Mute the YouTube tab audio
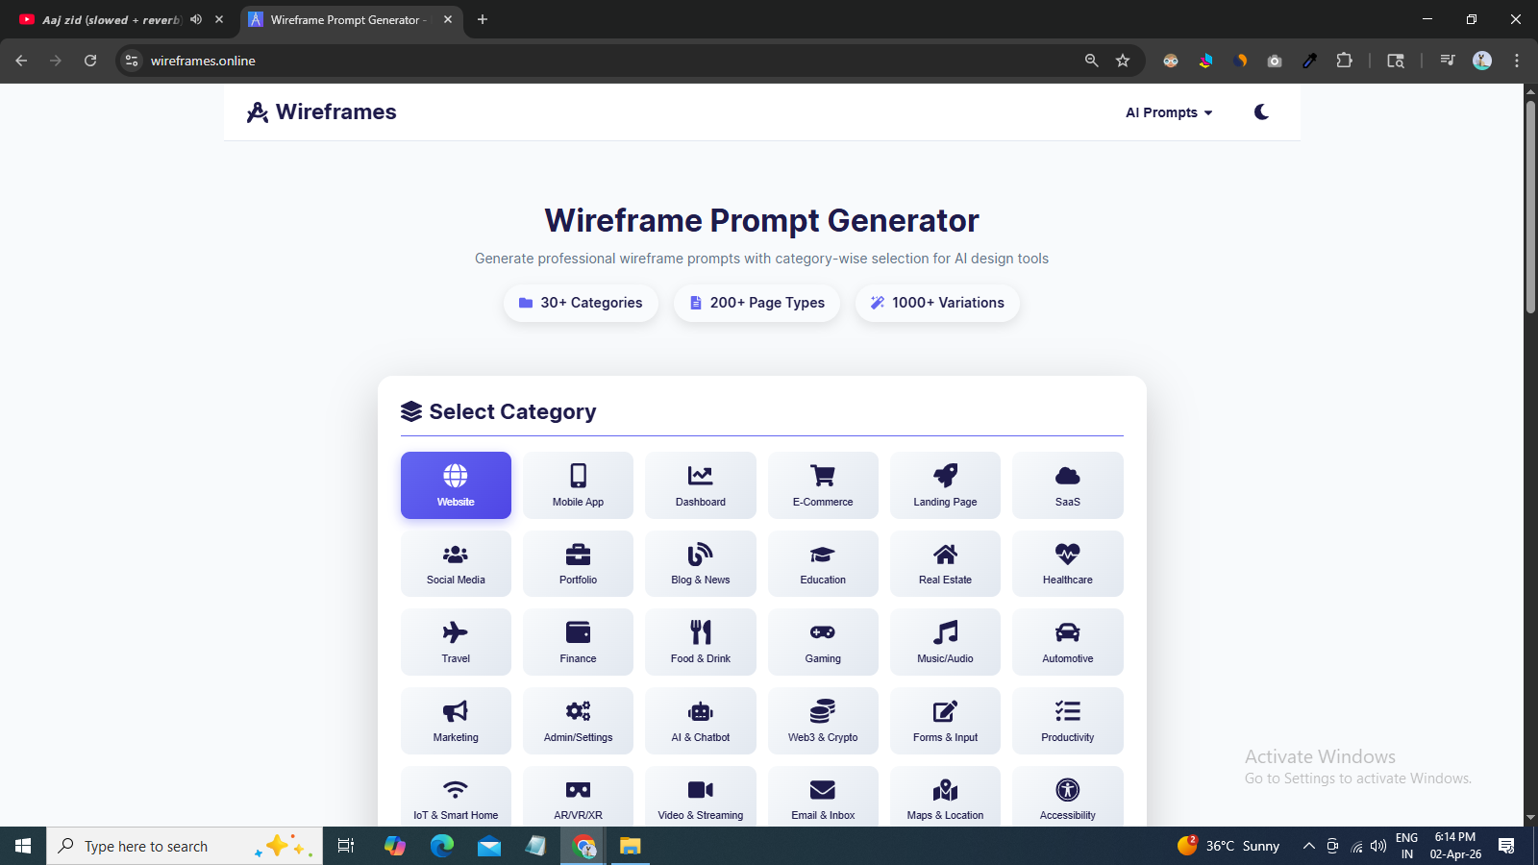Image resolution: width=1538 pixels, height=865 pixels. (x=196, y=19)
